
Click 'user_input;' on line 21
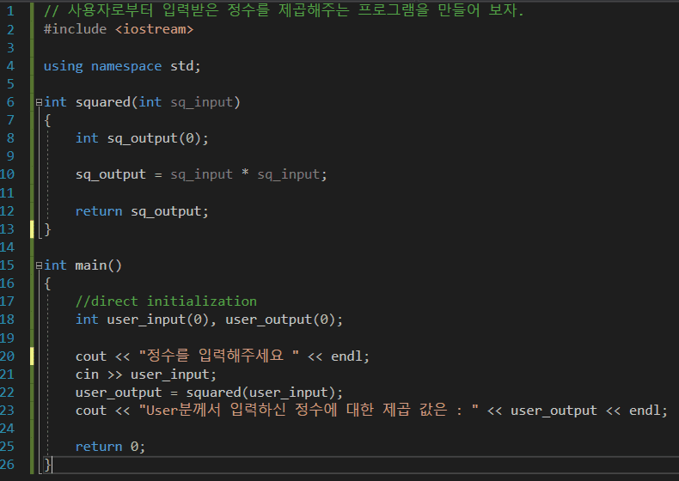point(174,374)
